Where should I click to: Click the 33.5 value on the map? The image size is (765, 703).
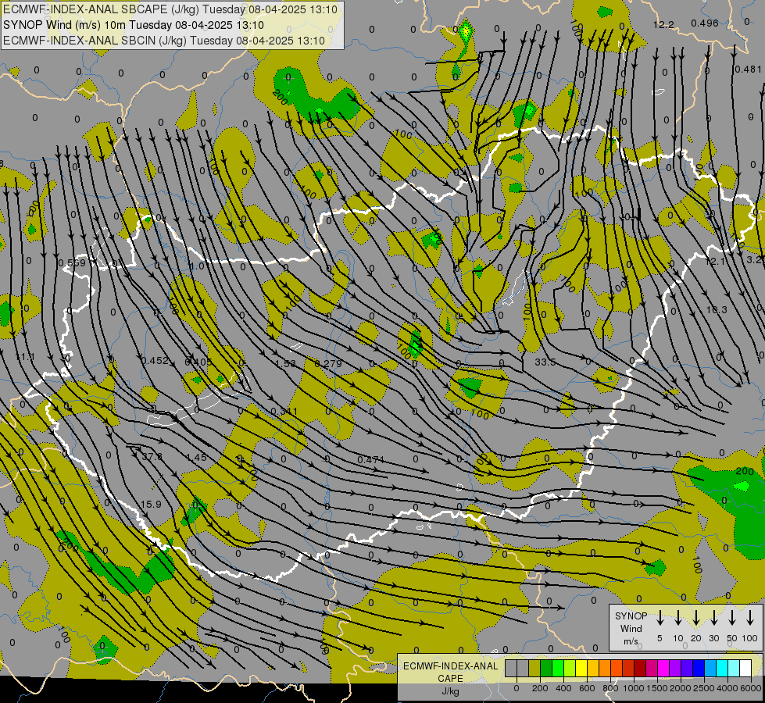545,362
